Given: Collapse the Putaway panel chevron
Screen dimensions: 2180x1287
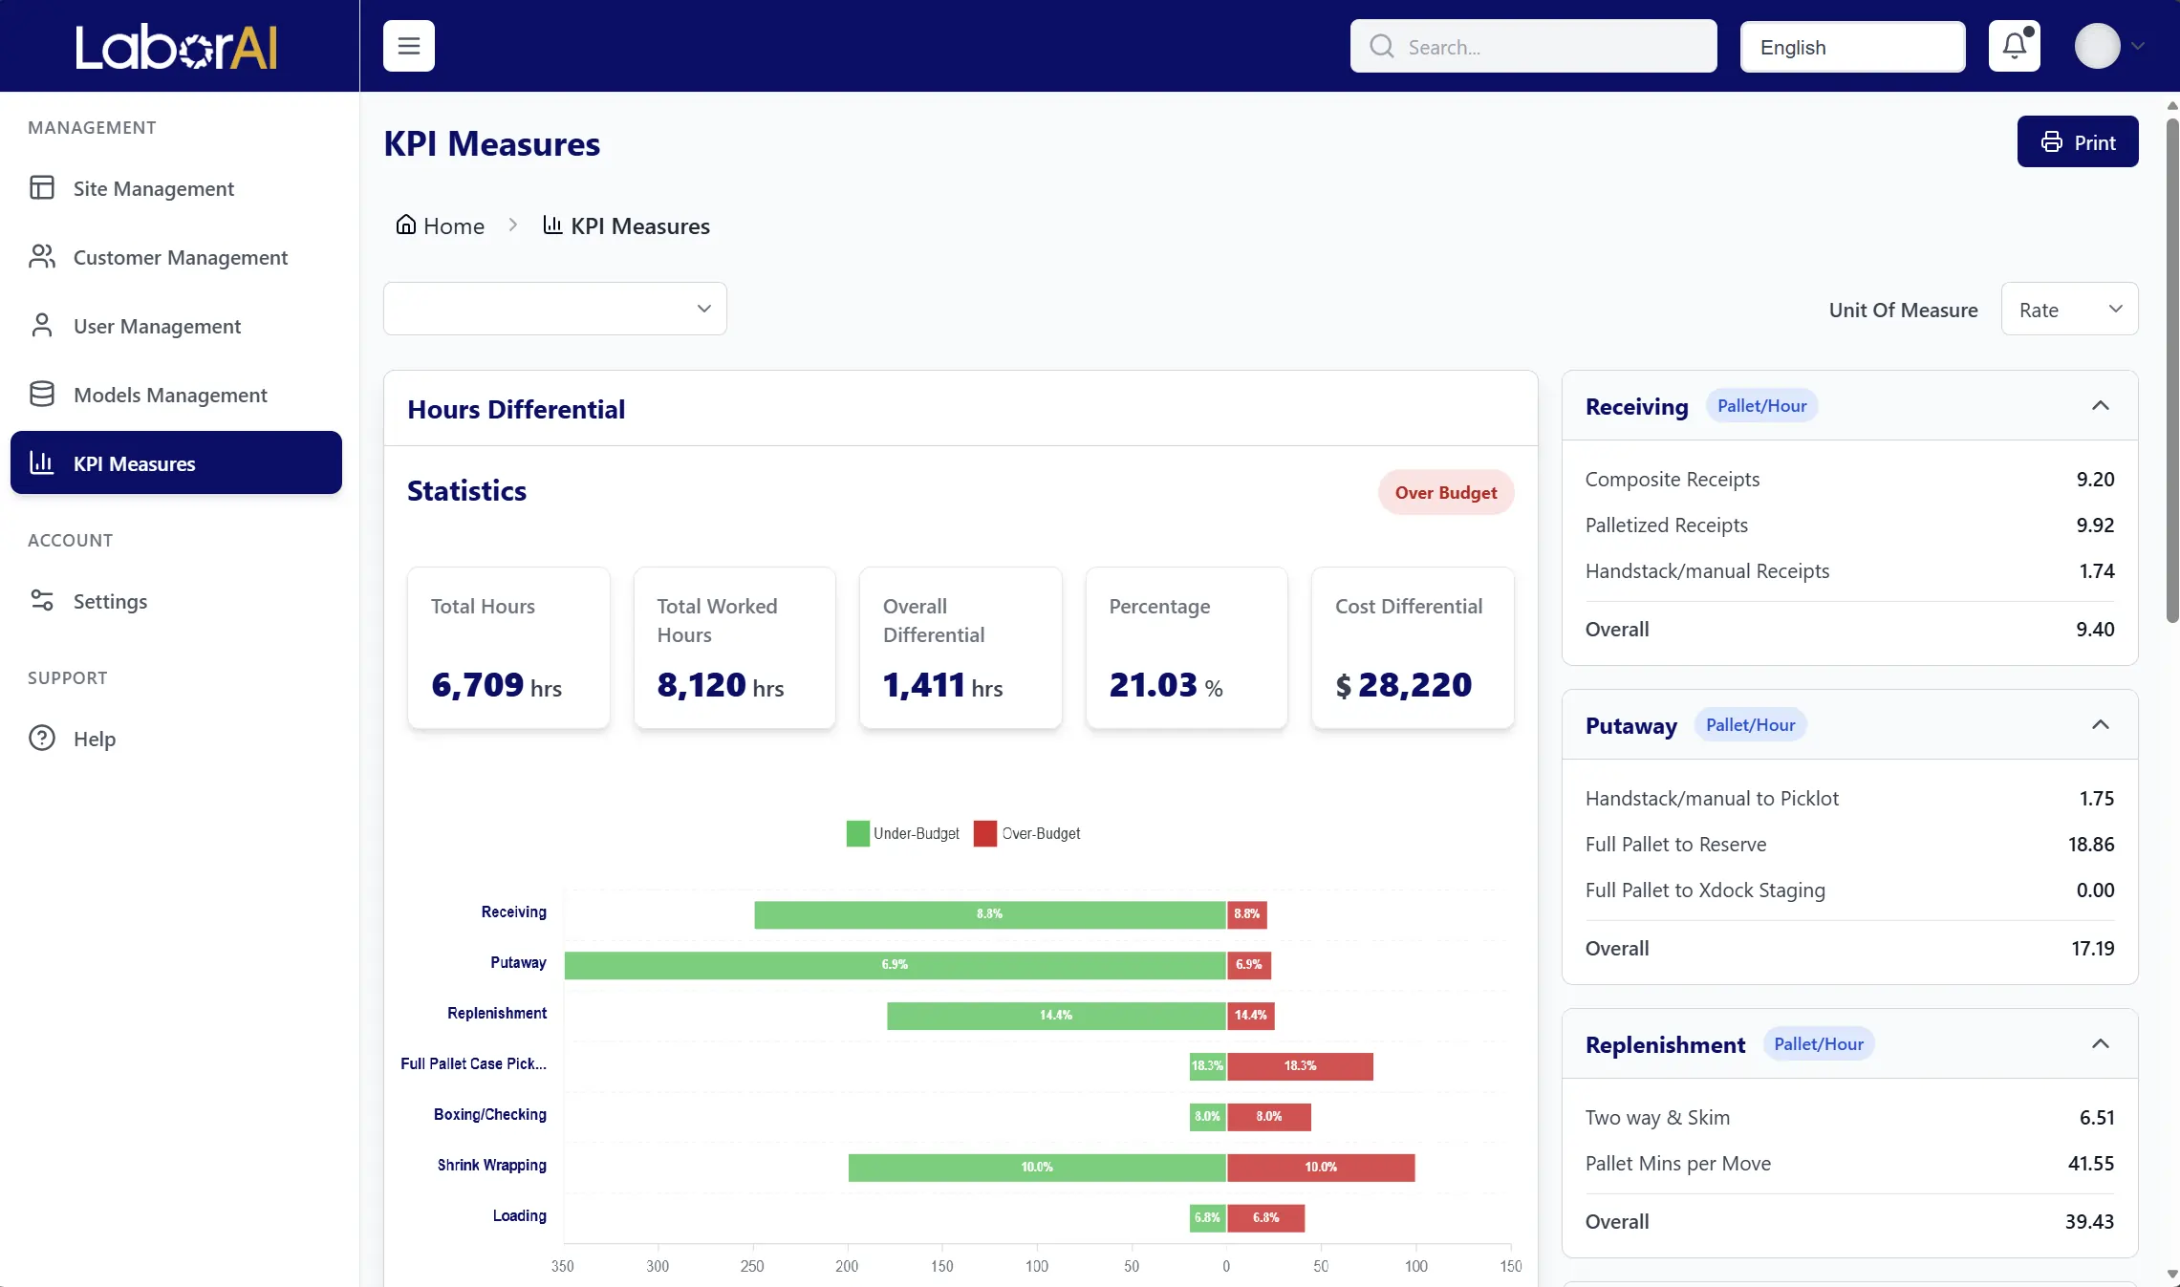Looking at the screenshot, I should pos(2100,725).
